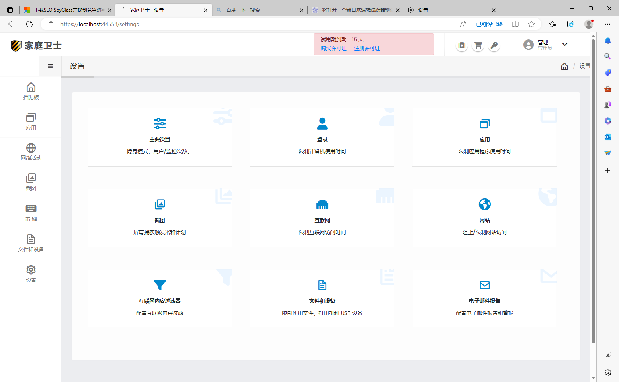Click the 网站 globe icon
This screenshot has height=382, width=619.
tap(485, 204)
